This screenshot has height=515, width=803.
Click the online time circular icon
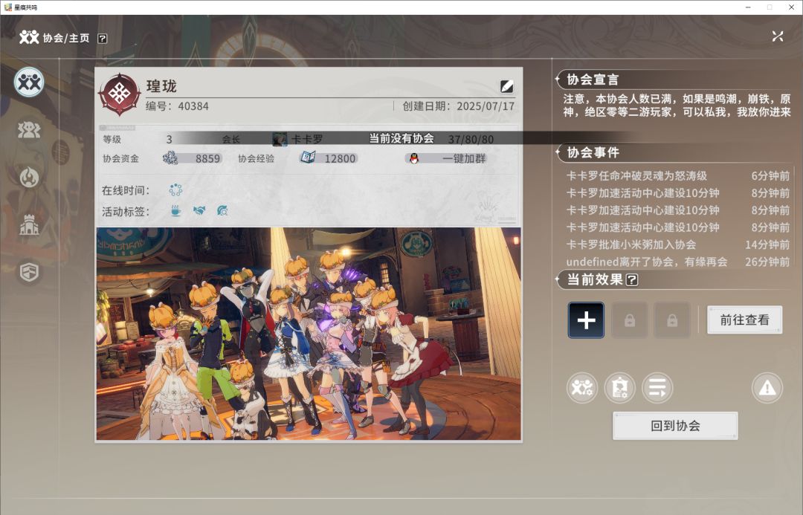[x=175, y=190]
